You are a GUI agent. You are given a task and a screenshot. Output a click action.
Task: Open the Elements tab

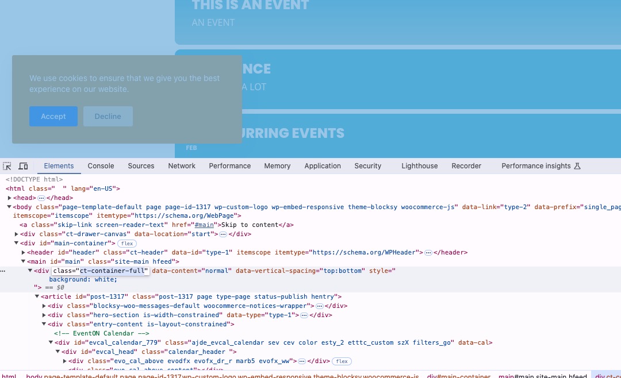click(59, 166)
